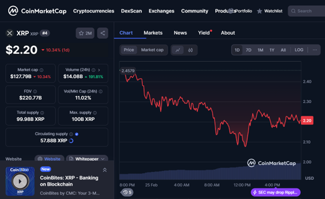Set chart range to All
This screenshot has height=199, width=325.
coord(283,50)
